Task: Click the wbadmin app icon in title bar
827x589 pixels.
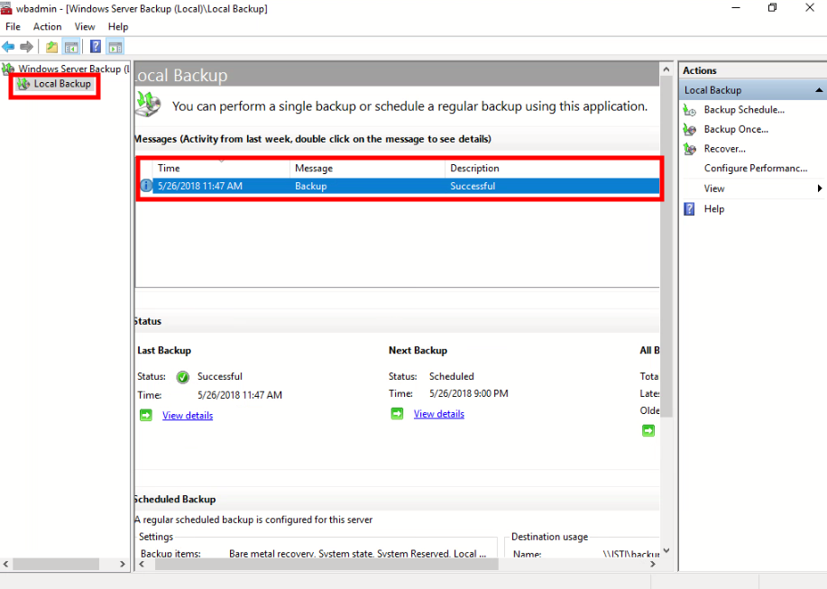Action: tap(6, 8)
